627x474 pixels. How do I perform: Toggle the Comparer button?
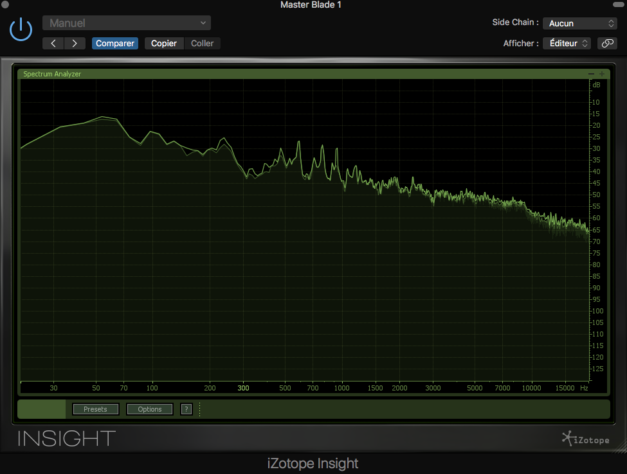[x=114, y=43]
